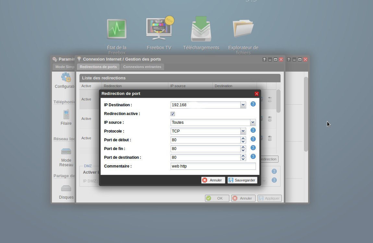Decrease the Port de début value
This screenshot has height=243, width=373.
(x=243, y=142)
